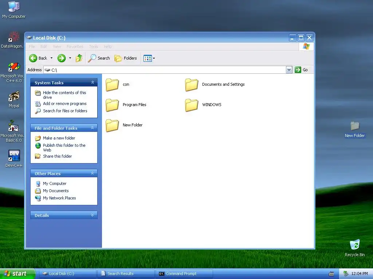Collapse the System Tasks panel

pyautogui.click(x=93, y=82)
